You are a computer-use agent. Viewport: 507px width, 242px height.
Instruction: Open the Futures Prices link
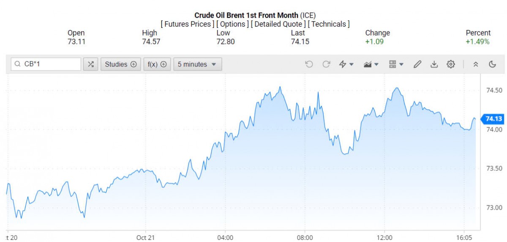[x=188, y=24]
